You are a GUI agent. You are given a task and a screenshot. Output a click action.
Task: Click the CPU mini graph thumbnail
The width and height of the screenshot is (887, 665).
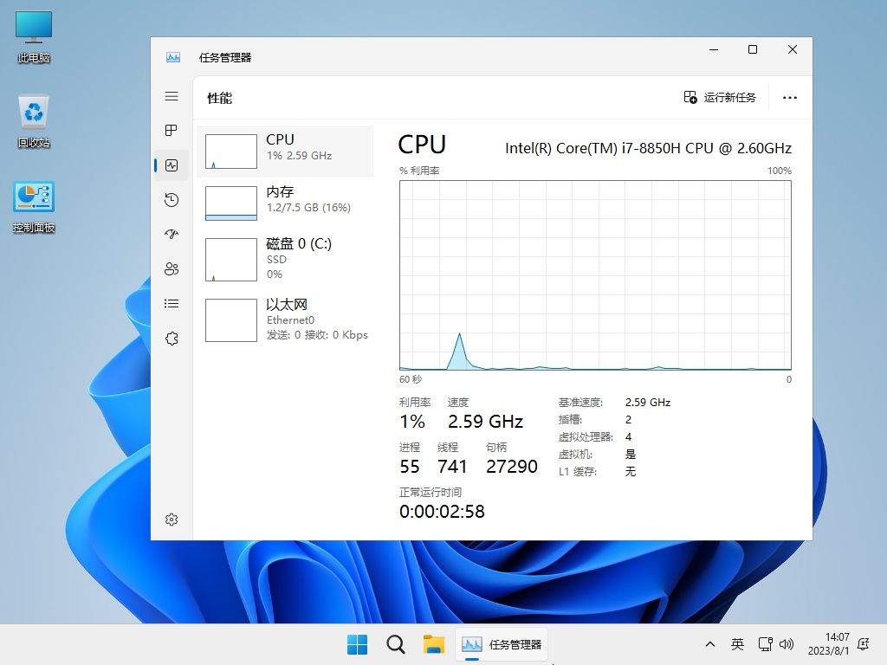click(230, 151)
